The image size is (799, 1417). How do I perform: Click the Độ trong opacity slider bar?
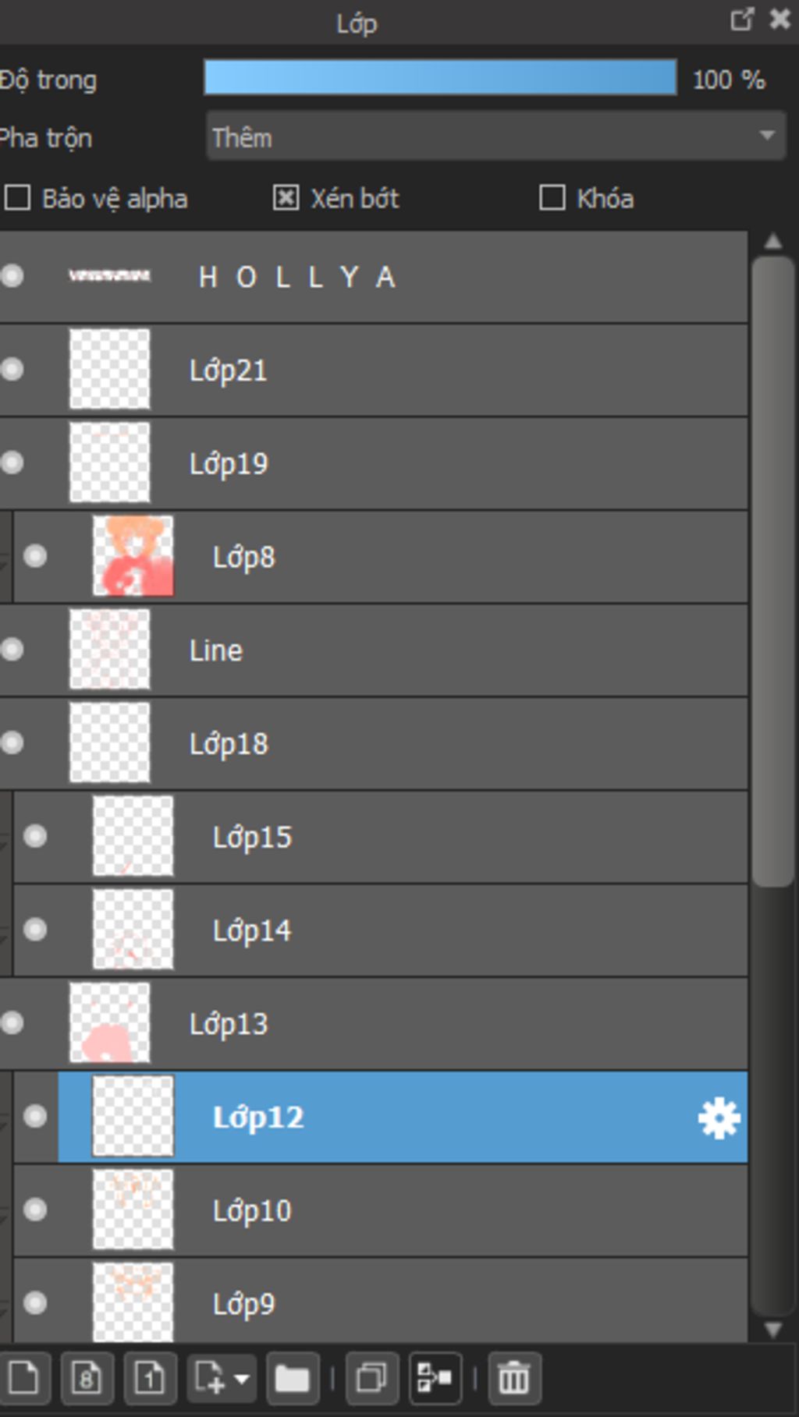pyautogui.click(x=440, y=78)
